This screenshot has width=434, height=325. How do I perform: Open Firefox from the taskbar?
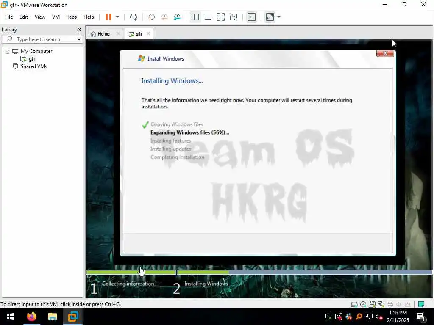click(31, 317)
